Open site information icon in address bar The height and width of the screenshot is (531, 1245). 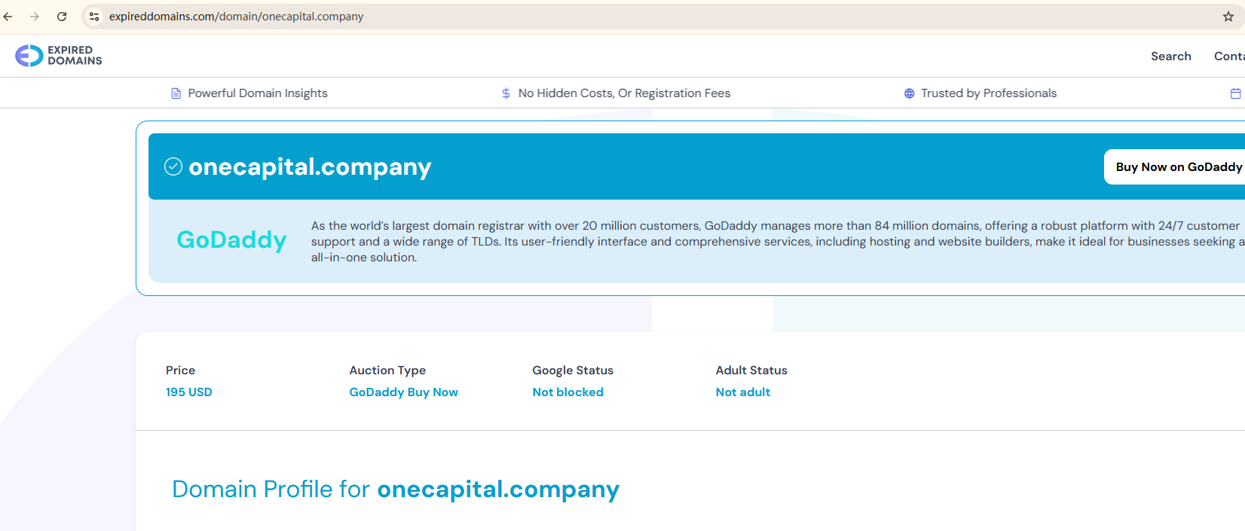[94, 17]
